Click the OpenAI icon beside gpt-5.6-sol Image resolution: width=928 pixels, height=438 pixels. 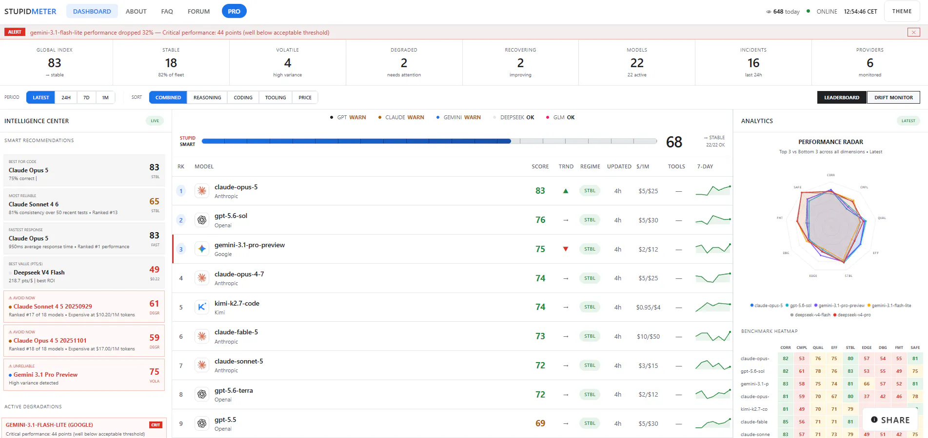(x=202, y=220)
